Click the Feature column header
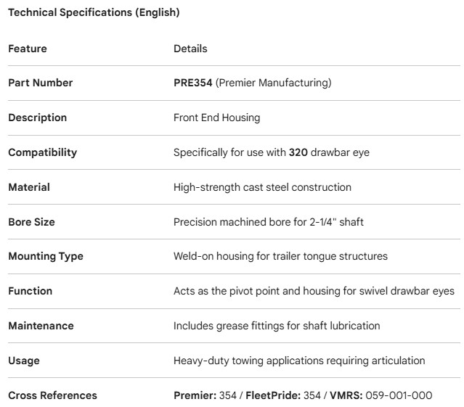 (28, 49)
